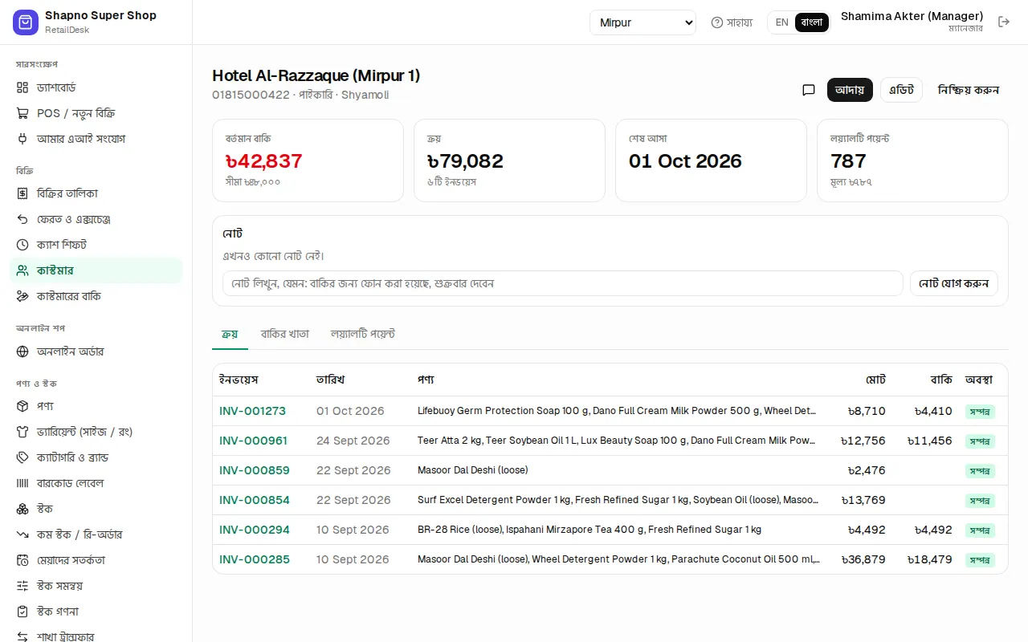This screenshot has height=642, width=1028.
Task: Switch language to বাংলা
Action: pyautogui.click(x=812, y=22)
